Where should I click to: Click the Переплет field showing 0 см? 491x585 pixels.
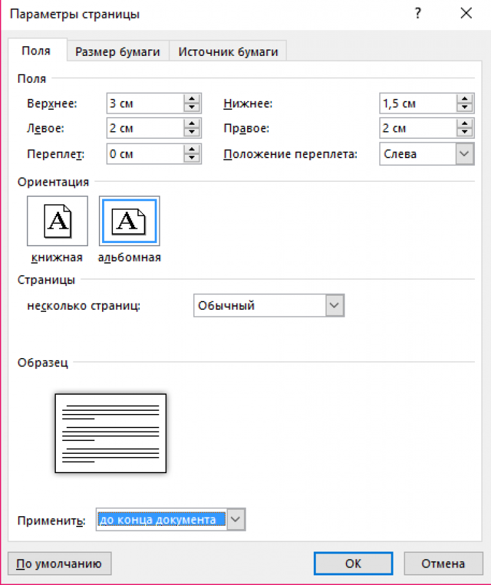(x=145, y=154)
